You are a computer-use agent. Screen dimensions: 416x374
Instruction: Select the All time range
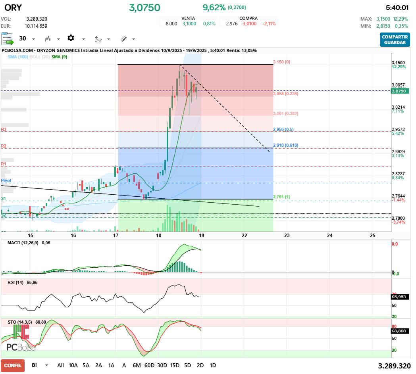tap(60, 366)
